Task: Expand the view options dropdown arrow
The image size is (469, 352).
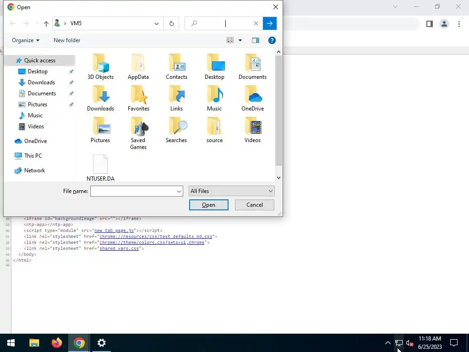Action: 240,40
